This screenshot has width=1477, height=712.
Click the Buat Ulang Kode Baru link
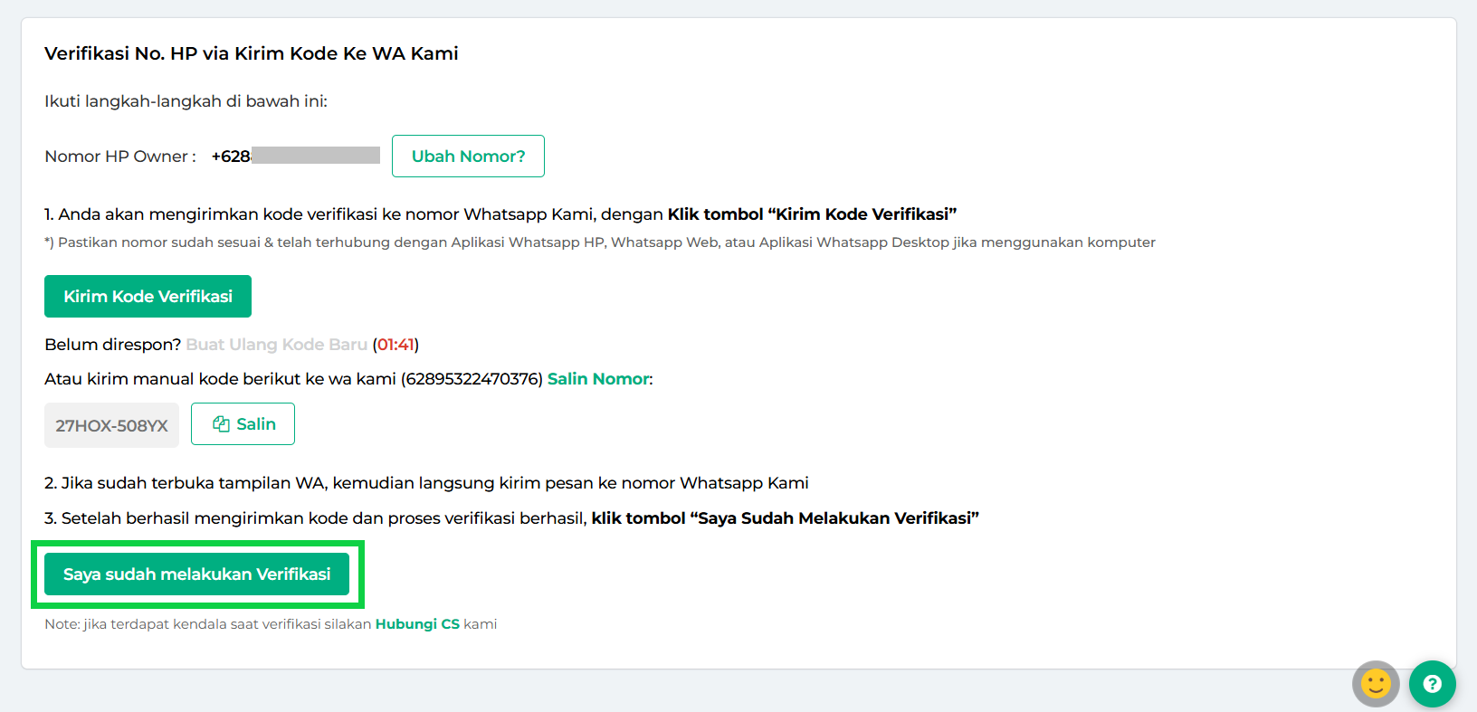pyautogui.click(x=276, y=345)
